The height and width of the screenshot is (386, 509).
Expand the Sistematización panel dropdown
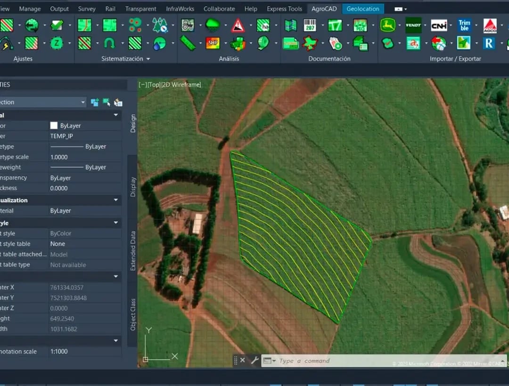coord(148,59)
